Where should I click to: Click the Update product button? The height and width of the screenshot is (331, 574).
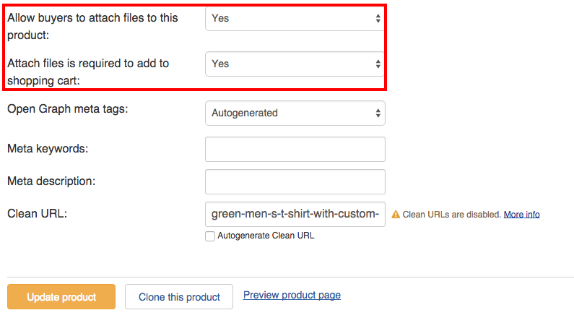point(61,296)
